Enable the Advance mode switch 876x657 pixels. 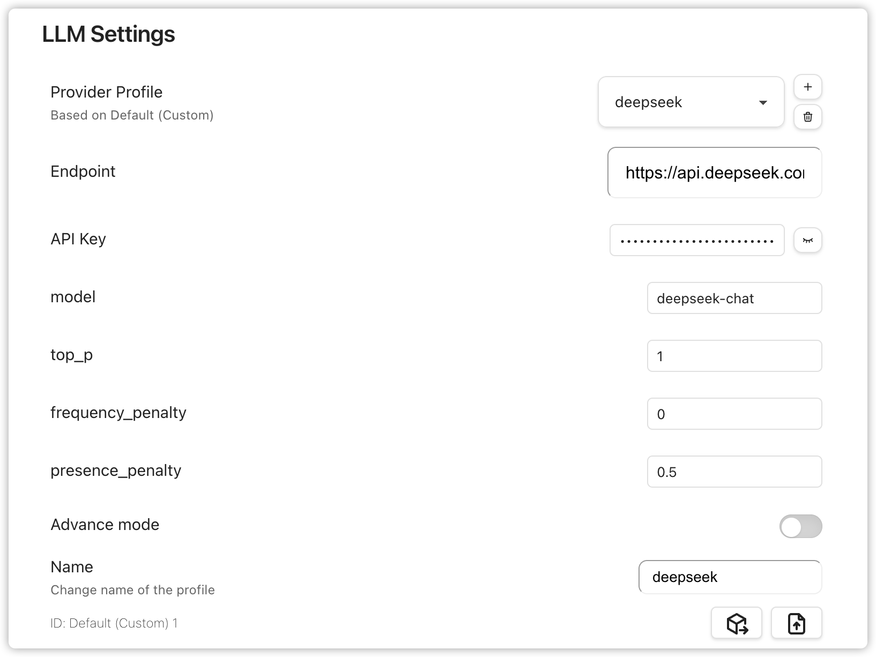click(800, 526)
